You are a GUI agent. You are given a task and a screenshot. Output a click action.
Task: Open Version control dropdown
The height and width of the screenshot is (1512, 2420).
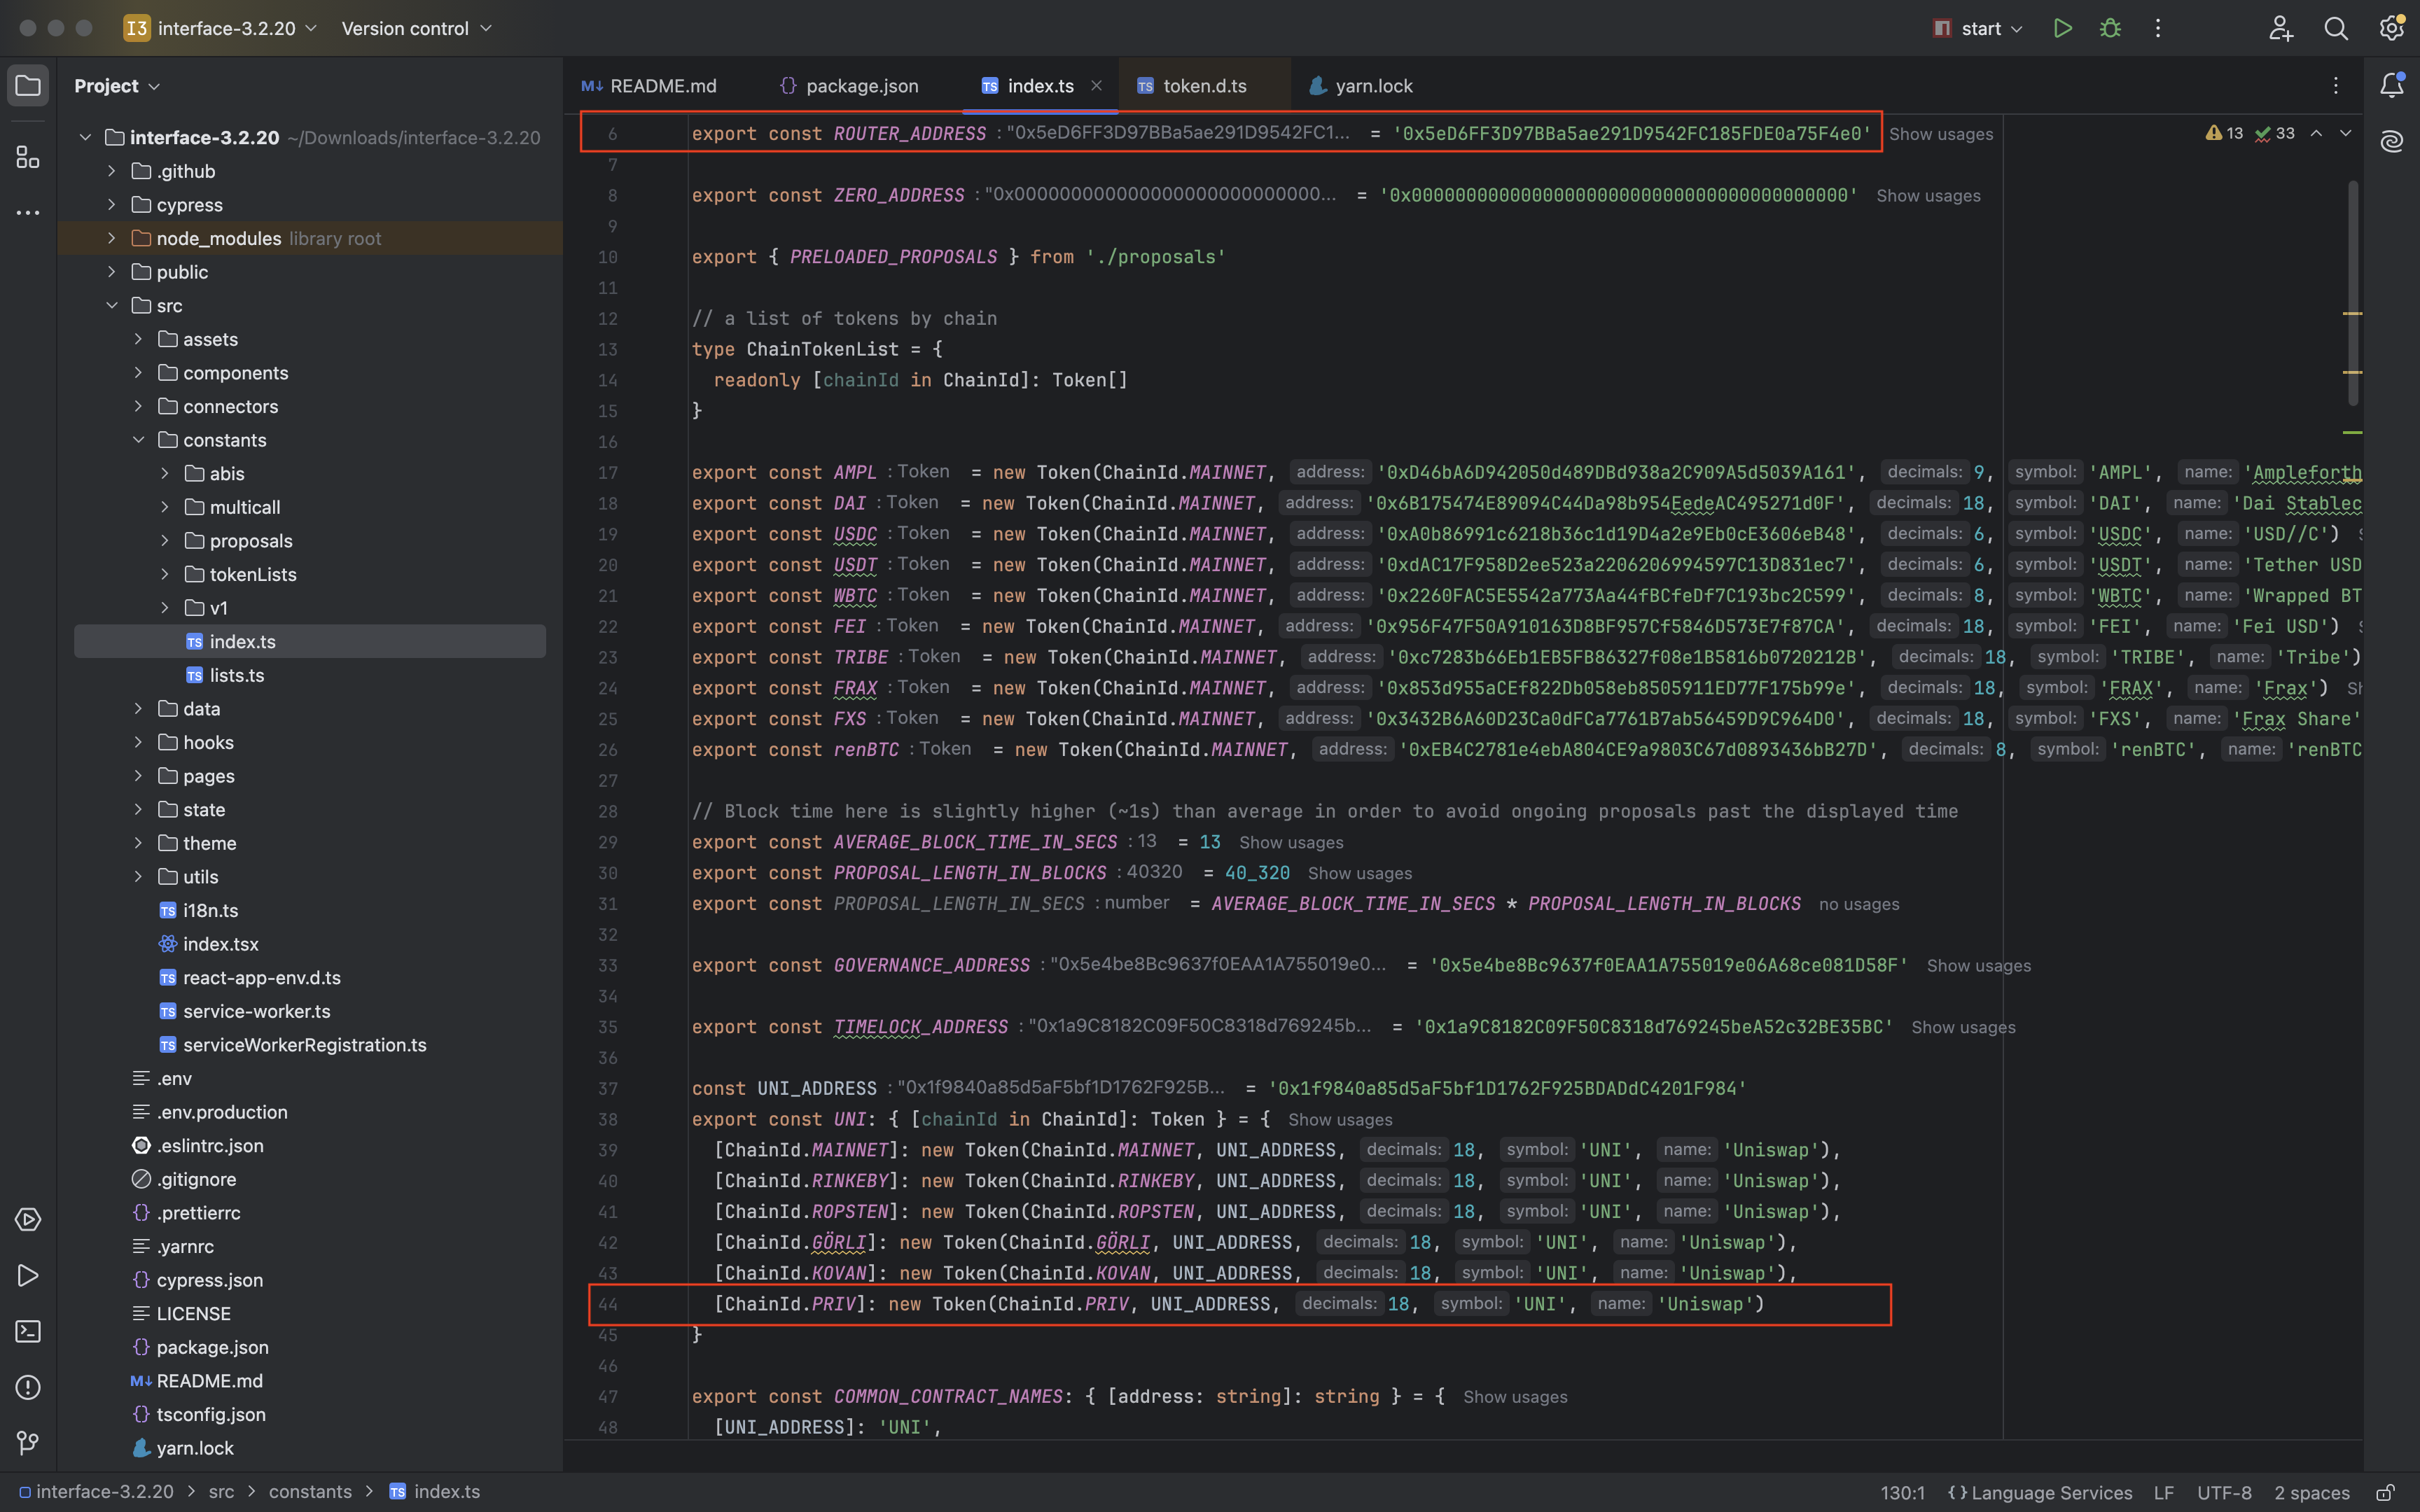pyautogui.click(x=417, y=28)
